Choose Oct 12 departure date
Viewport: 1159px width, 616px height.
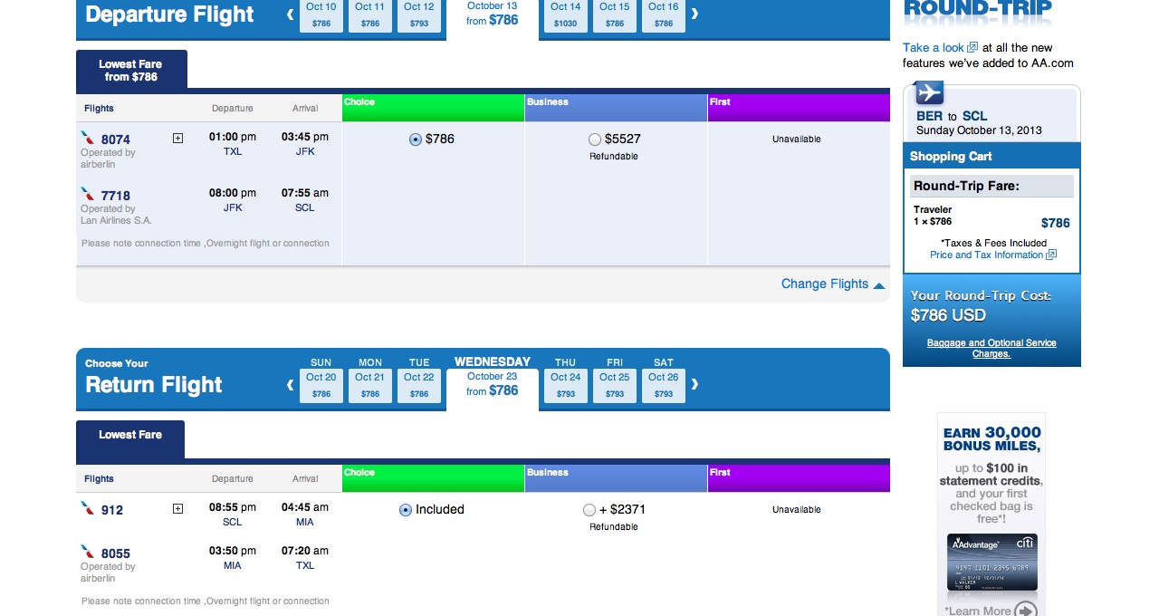(419, 15)
